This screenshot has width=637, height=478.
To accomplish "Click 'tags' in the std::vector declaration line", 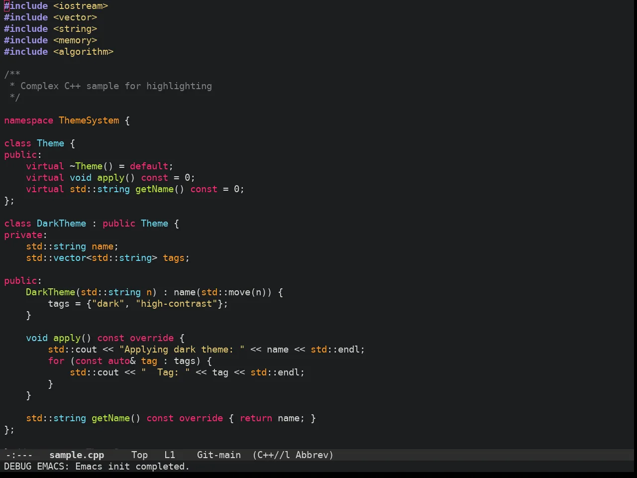I will 174,258.
